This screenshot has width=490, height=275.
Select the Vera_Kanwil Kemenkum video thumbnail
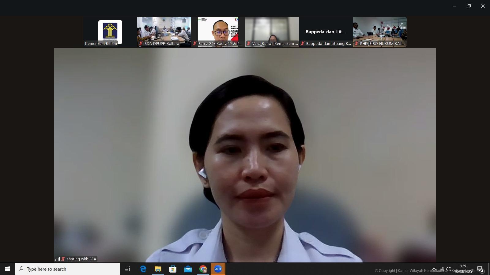pos(272,32)
